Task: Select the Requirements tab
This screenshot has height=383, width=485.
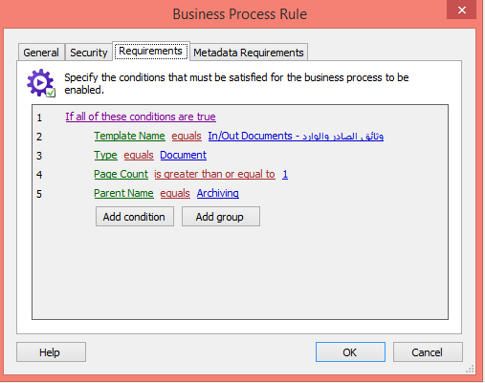Action: tap(151, 51)
